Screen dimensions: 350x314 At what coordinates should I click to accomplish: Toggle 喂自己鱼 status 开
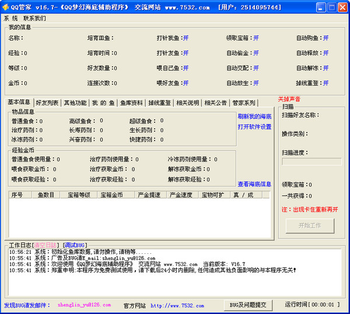[x=185, y=68]
